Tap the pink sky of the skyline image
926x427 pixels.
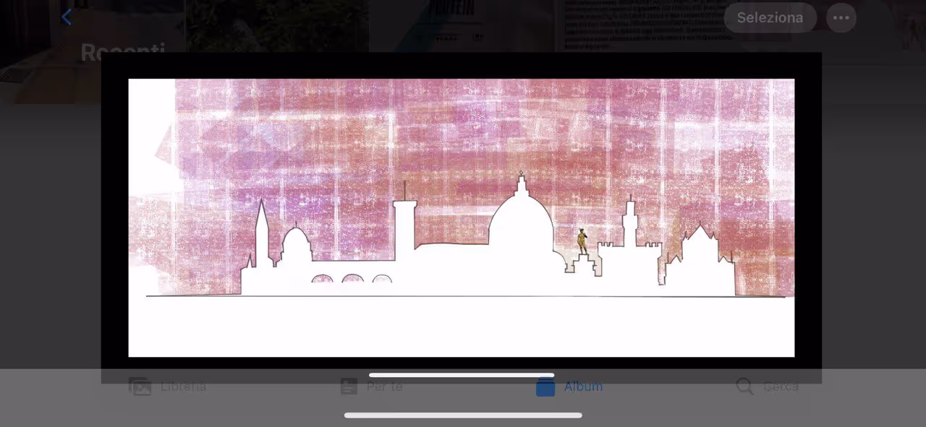click(x=463, y=130)
